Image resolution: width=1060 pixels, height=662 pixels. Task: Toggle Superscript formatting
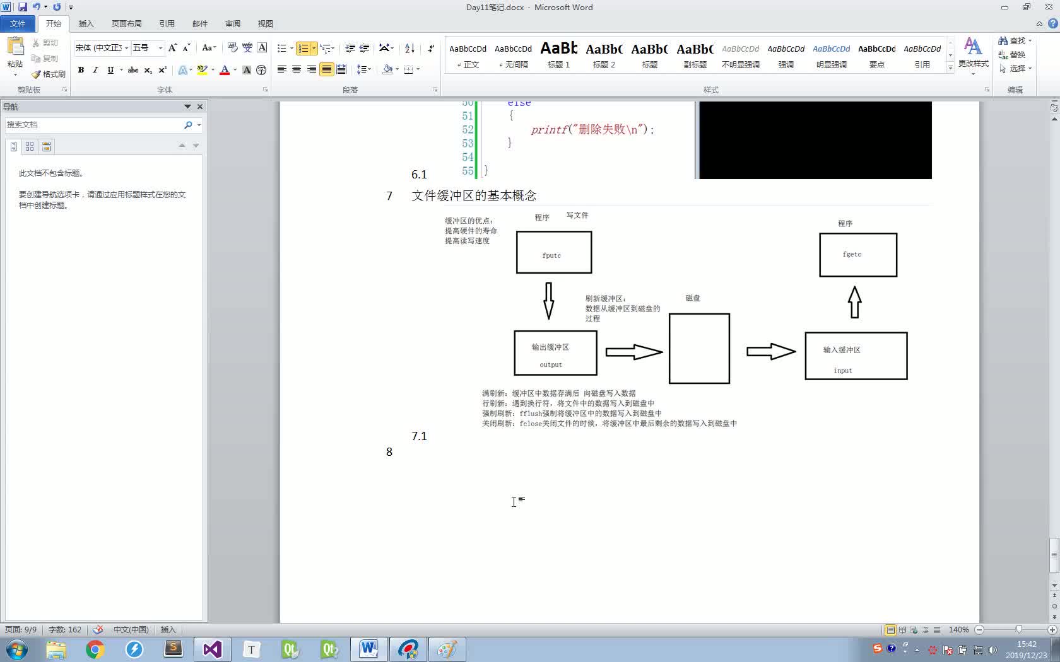[162, 70]
